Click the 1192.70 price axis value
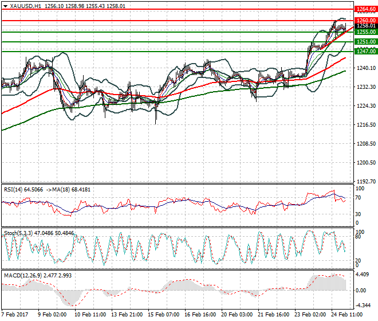 [x=366, y=182]
